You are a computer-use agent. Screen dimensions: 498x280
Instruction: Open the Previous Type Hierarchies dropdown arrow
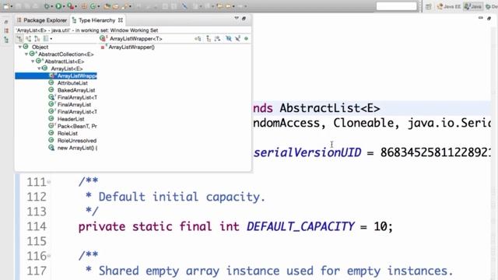51,39
